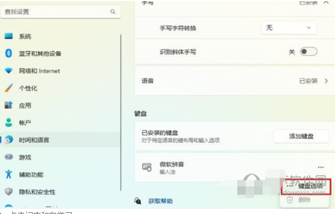The image size is (335, 214).
Task: Click the Accounts person icon
Action: click(x=8, y=123)
